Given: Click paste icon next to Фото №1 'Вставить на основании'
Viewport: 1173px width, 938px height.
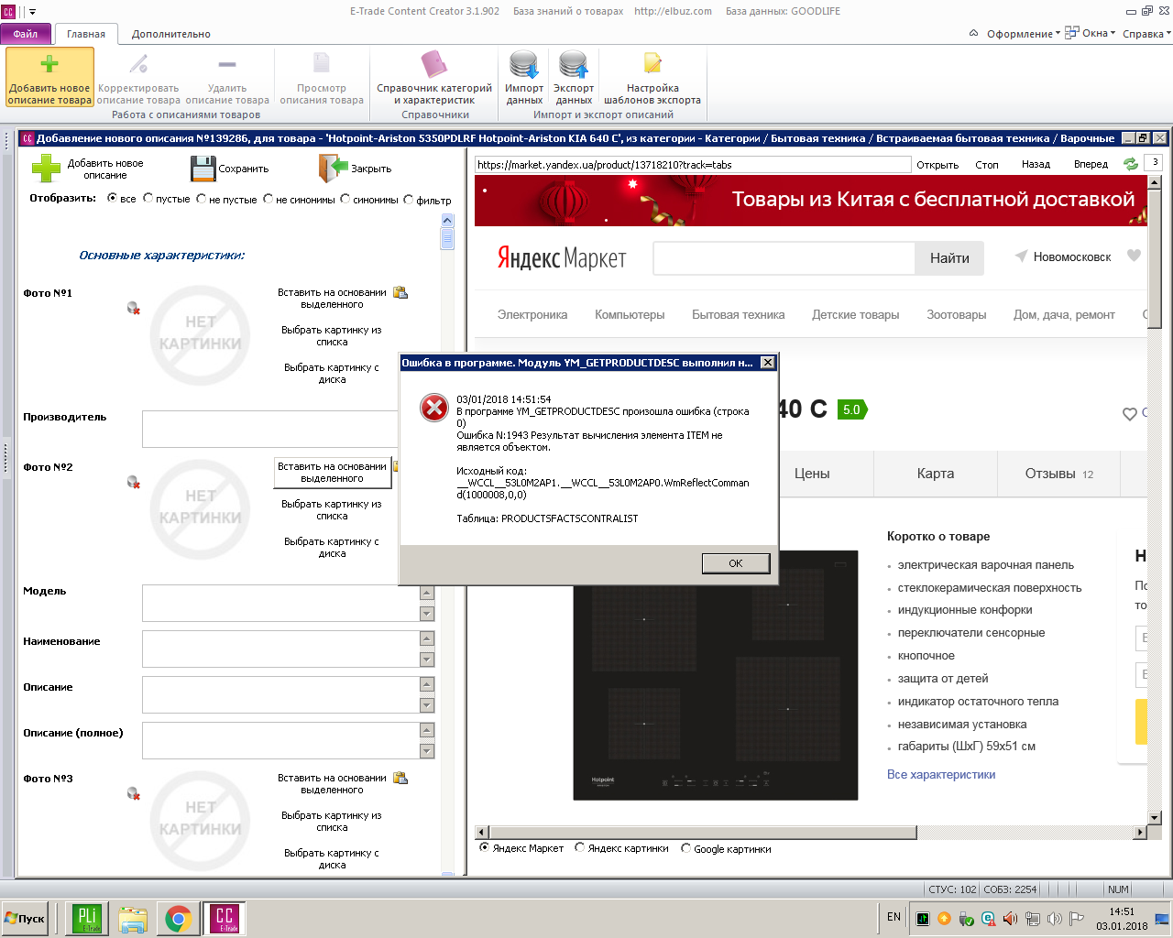Looking at the screenshot, I should pos(400,293).
